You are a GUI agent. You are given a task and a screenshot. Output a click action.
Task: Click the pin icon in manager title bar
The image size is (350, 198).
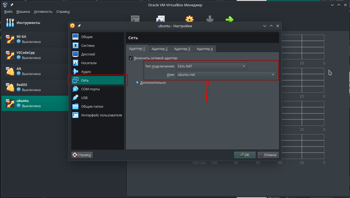tap(12, 5)
